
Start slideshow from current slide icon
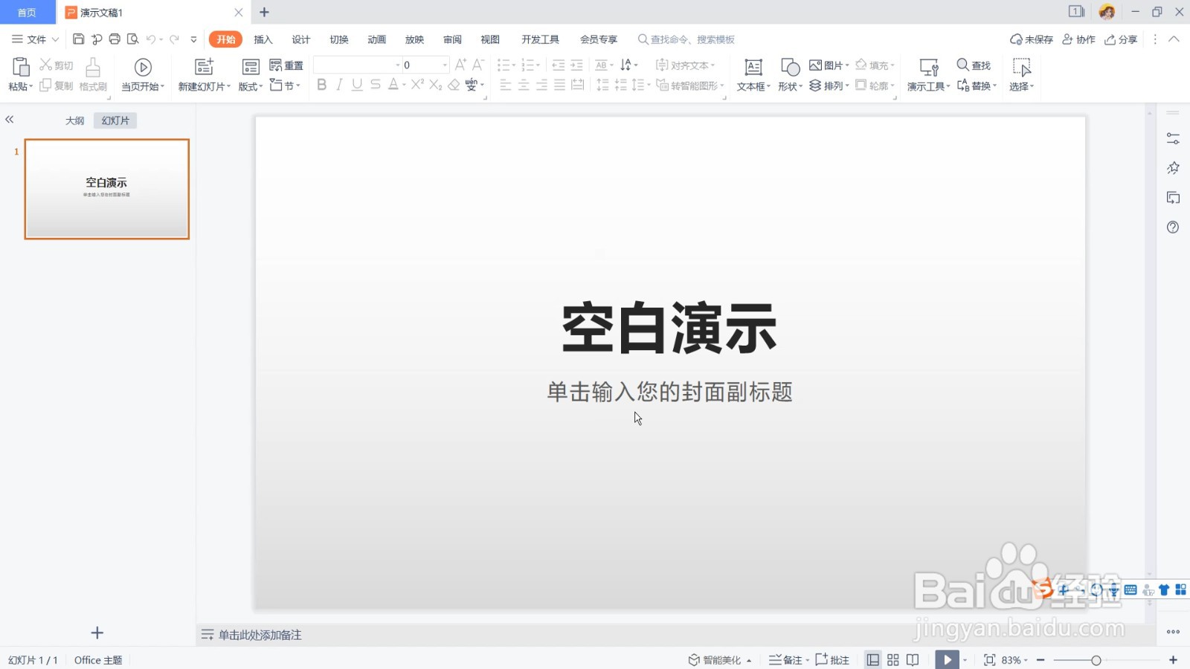(x=143, y=67)
